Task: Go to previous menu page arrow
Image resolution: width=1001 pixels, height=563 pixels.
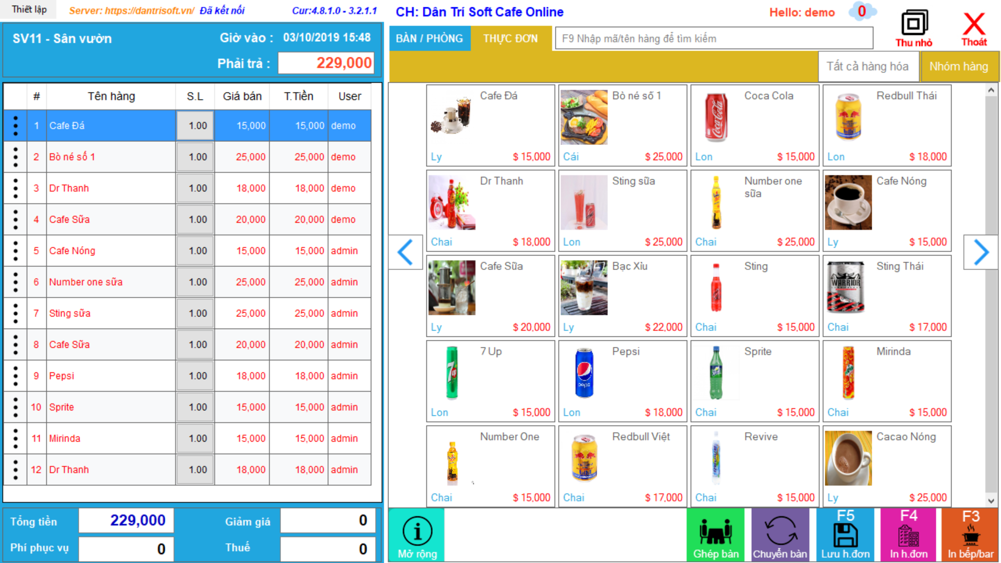Action: point(406,252)
